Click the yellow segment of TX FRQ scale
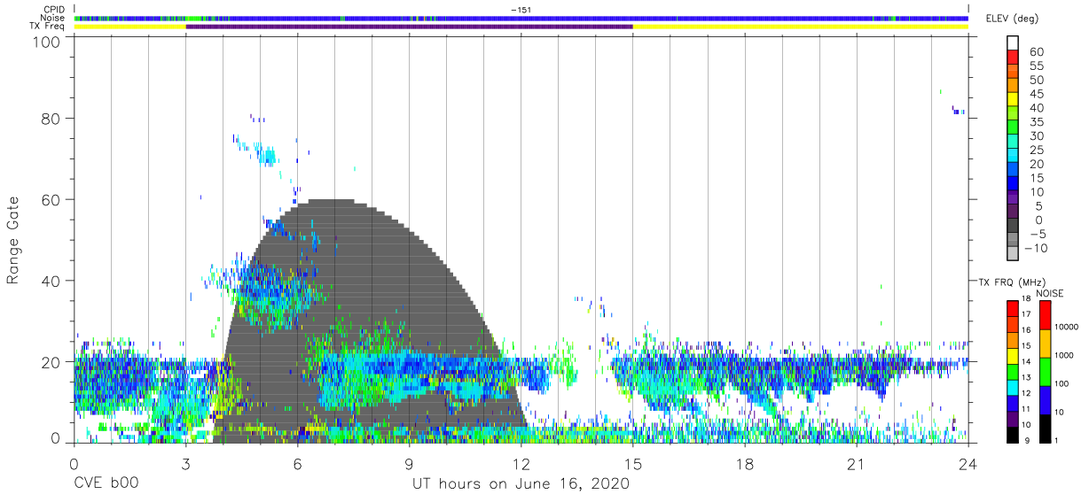The image size is (1089, 502). tap(1013, 356)
